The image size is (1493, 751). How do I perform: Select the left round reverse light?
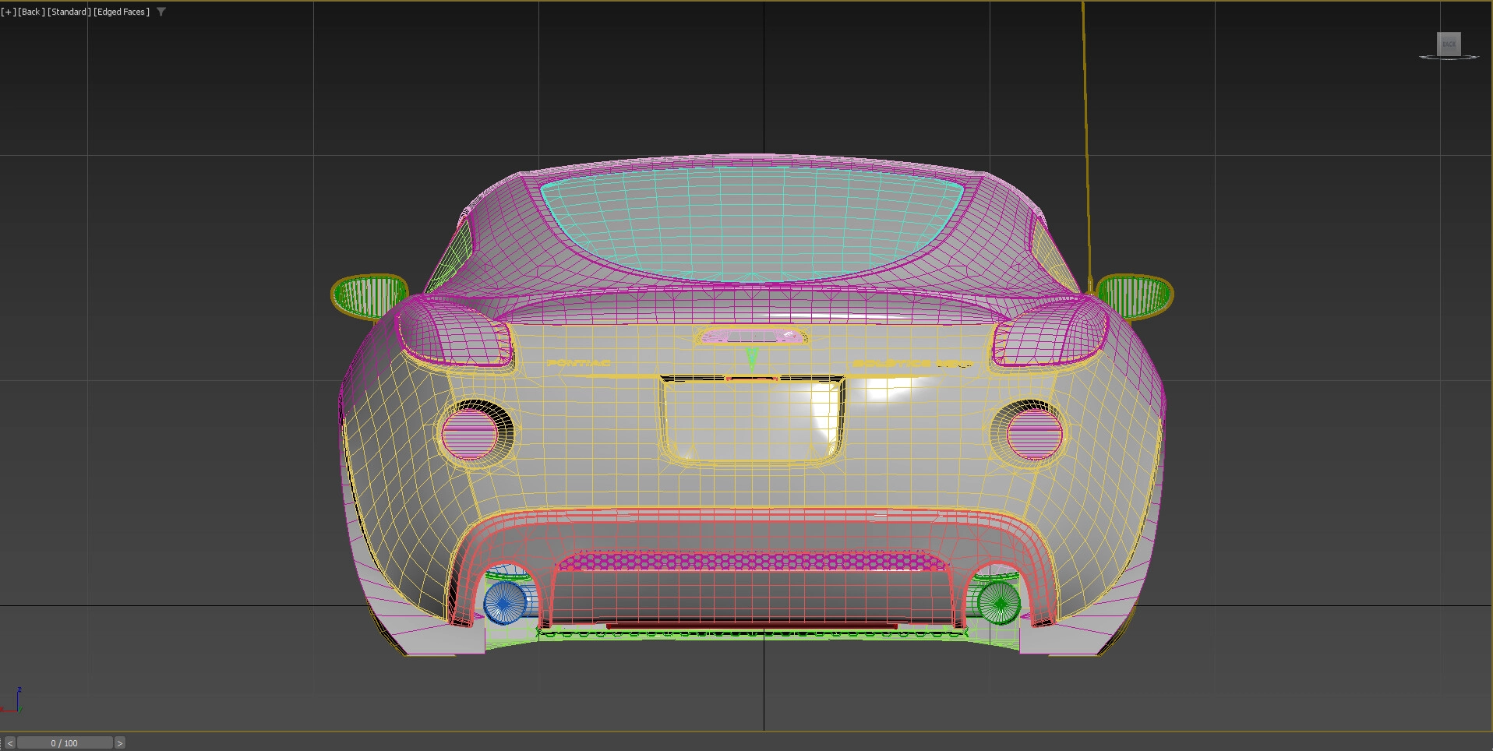470,433
